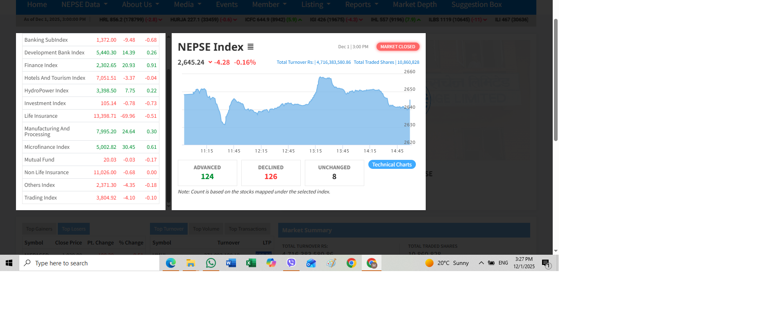This screenshot has height=314, width=767.
Task: Expand the NEPSE Data dropdown menu
Action: coord(84,4)
